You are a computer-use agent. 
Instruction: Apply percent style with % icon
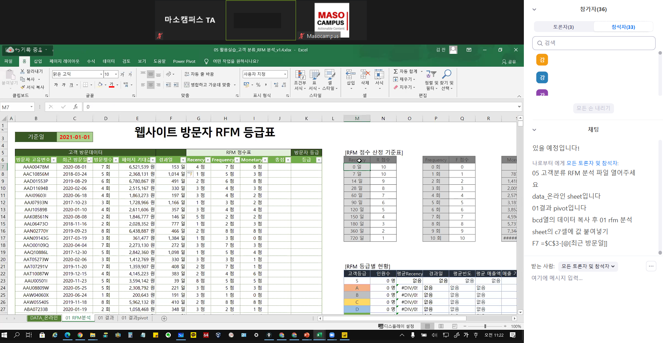click(x=258, y=85)
